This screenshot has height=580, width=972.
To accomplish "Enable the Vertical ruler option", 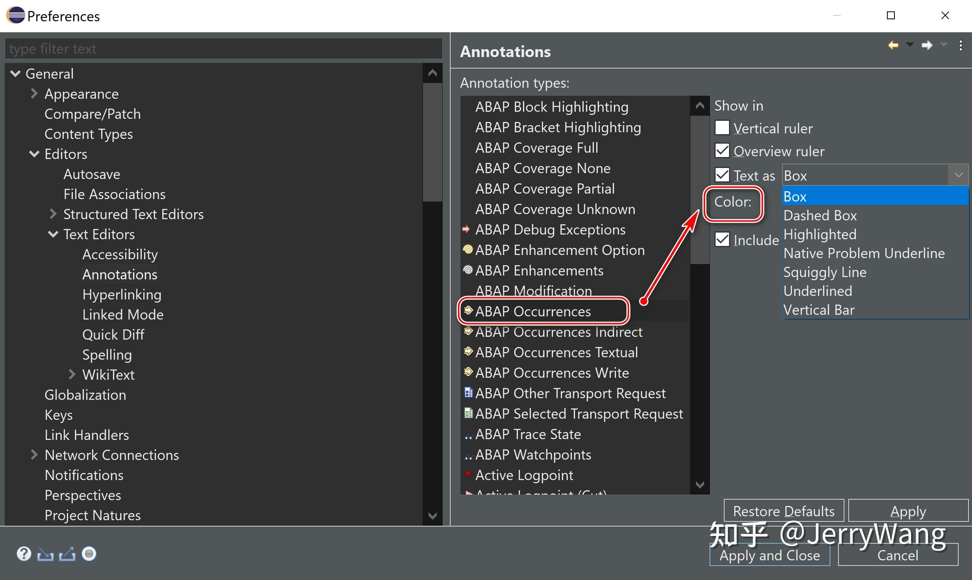I will point(722,127).
